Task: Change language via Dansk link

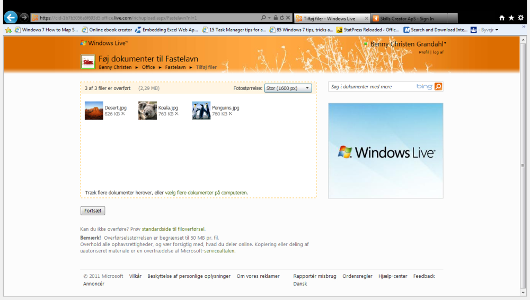Action: 300,284
